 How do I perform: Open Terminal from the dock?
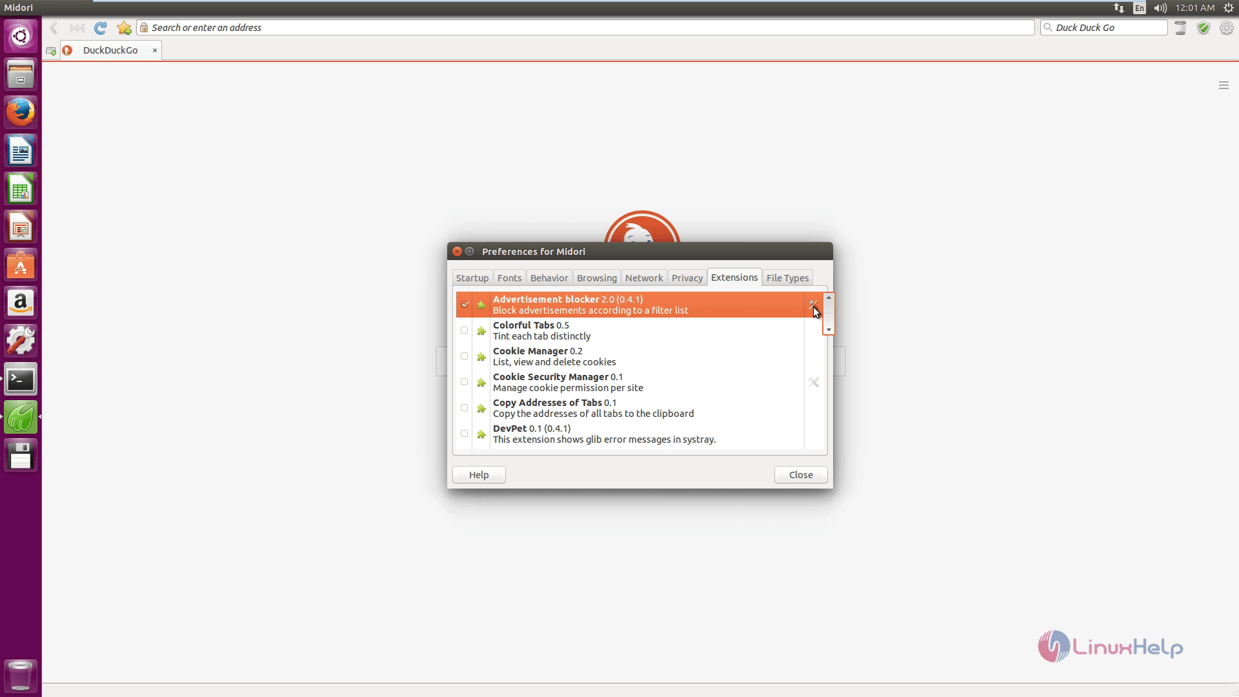(x=21, y=379)
